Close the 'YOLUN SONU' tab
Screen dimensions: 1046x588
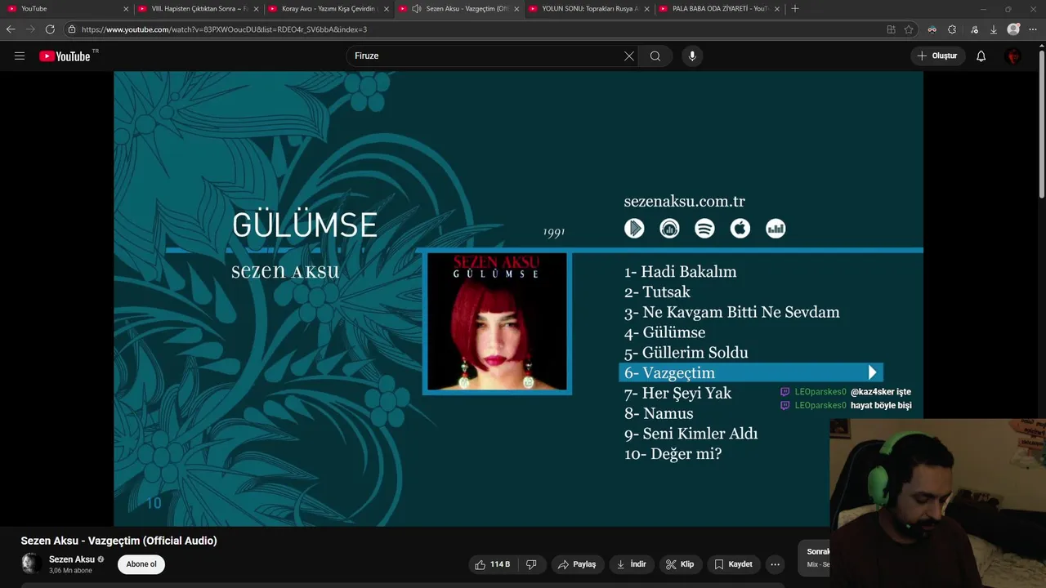646,8
